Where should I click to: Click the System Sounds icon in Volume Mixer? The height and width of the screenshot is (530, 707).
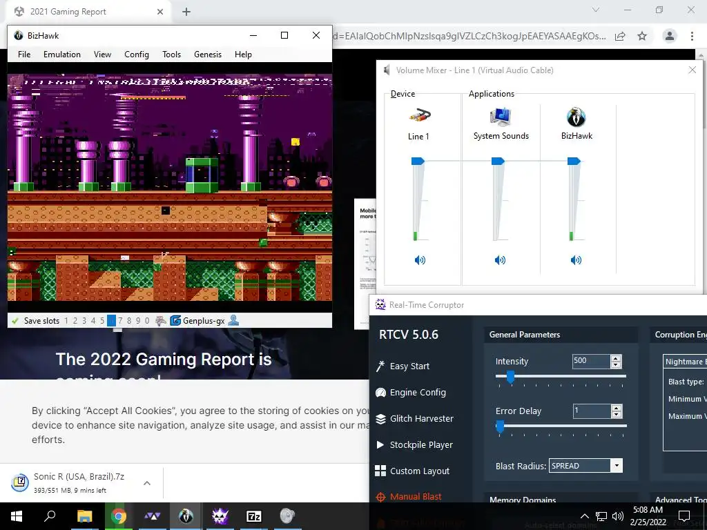(x=500, y=117)
